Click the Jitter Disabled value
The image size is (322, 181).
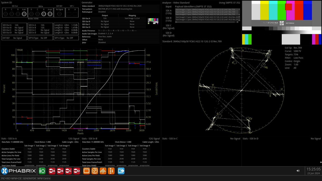tap(102, 42)
